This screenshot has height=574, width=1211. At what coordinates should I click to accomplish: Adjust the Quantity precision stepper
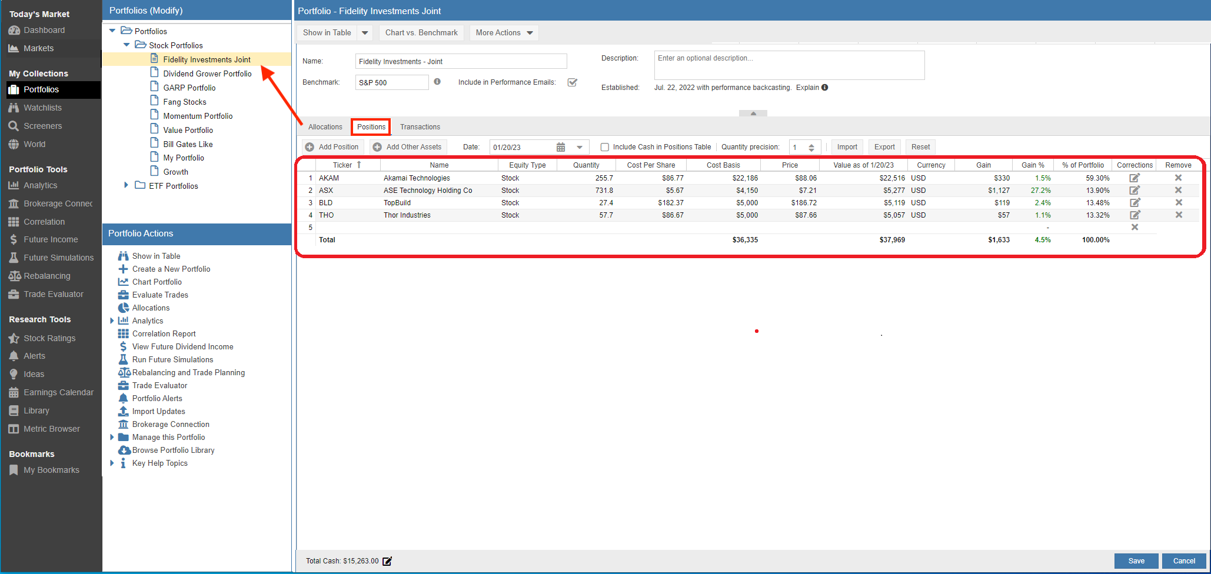[811, 147]
